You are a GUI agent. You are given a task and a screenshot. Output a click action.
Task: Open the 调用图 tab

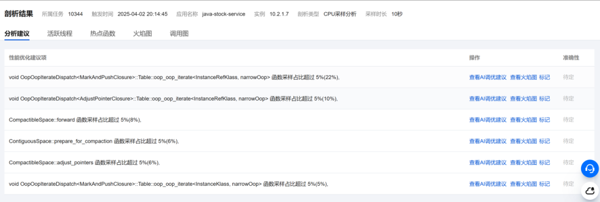coord(179,33)
